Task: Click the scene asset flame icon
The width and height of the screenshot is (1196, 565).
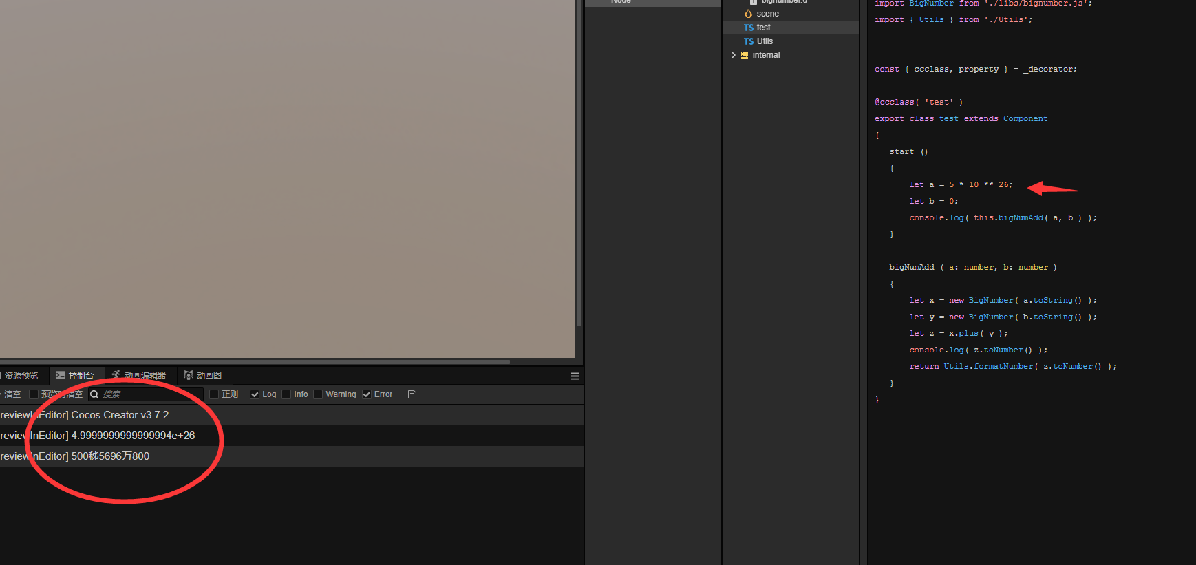Action: coord(749,14)
